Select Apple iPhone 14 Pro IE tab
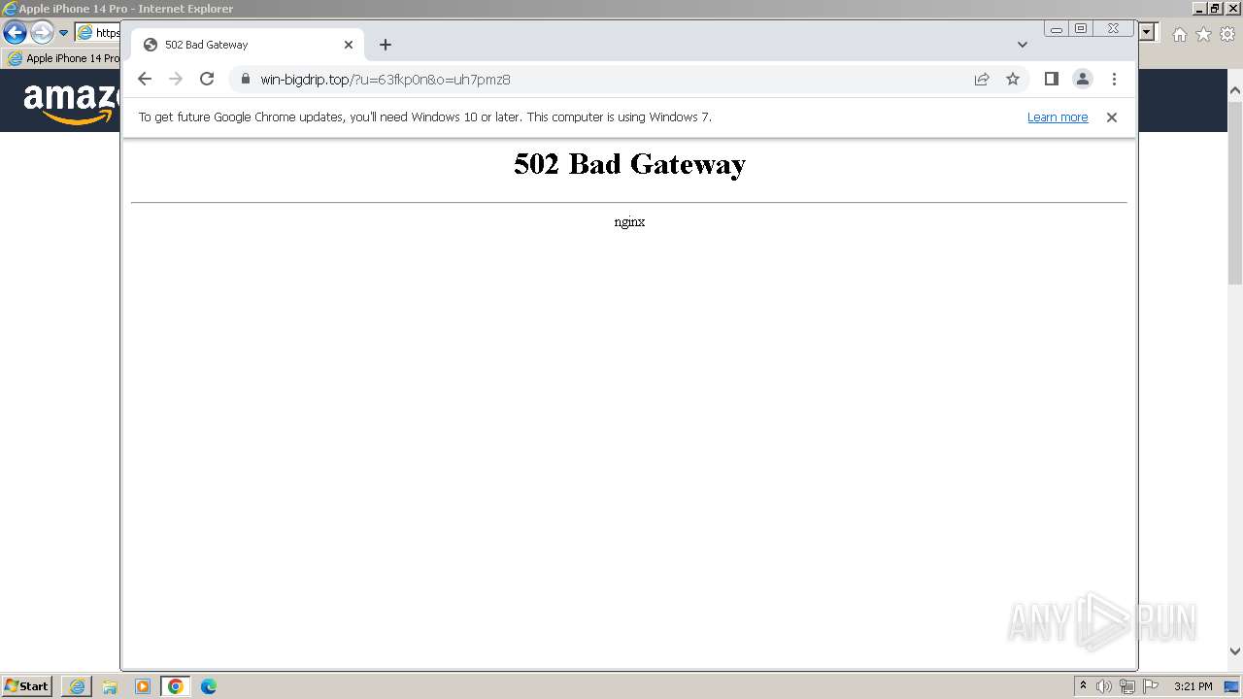The image size is (1243, 699). click(63, 58)
